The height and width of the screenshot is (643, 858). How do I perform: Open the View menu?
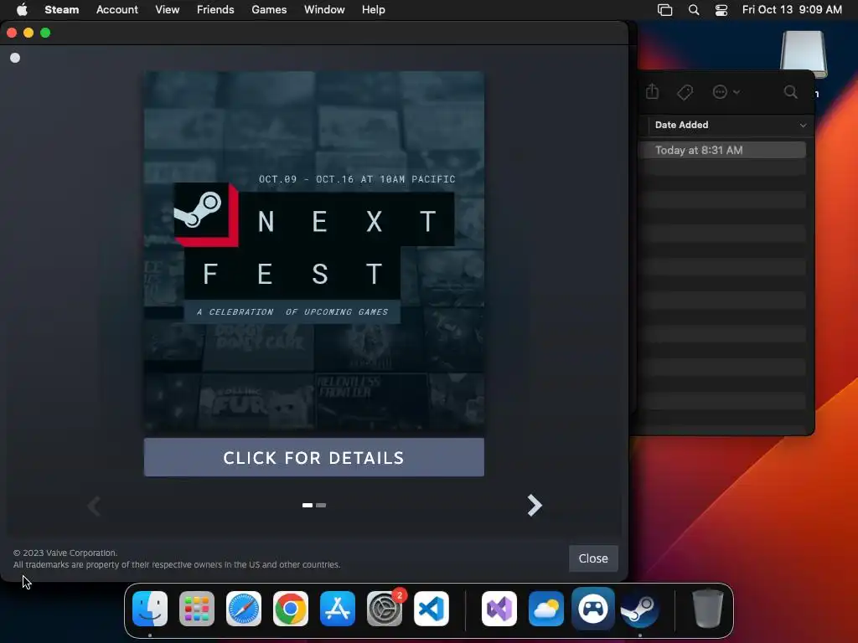click(167, 9)
